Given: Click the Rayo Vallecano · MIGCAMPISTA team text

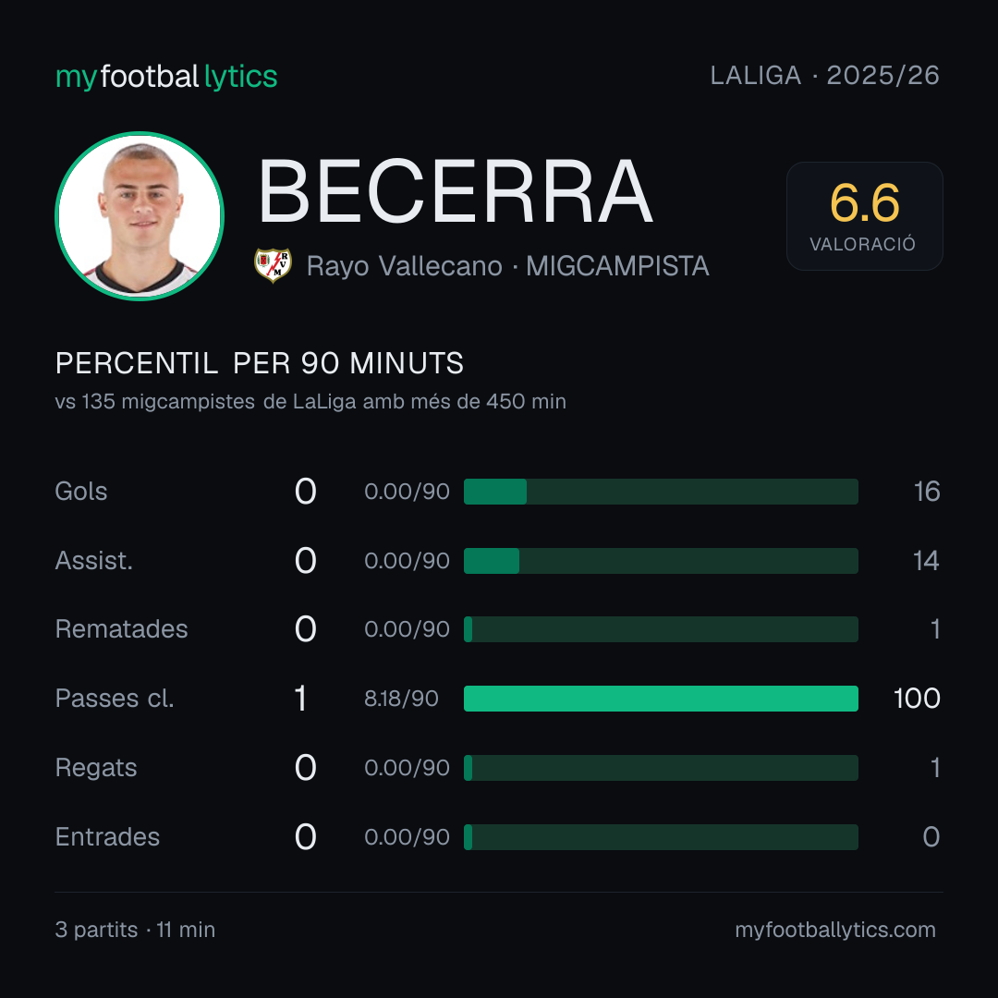Looking at the screenshot, I should (507, 266).
